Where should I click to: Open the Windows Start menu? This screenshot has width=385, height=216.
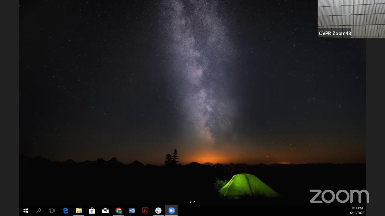(26, 211)
